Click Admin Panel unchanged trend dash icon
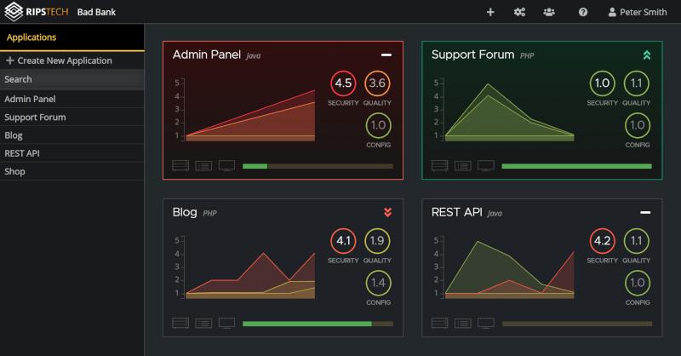The width and height of the screenshot is (681, 356). click(x=386, y=55)
